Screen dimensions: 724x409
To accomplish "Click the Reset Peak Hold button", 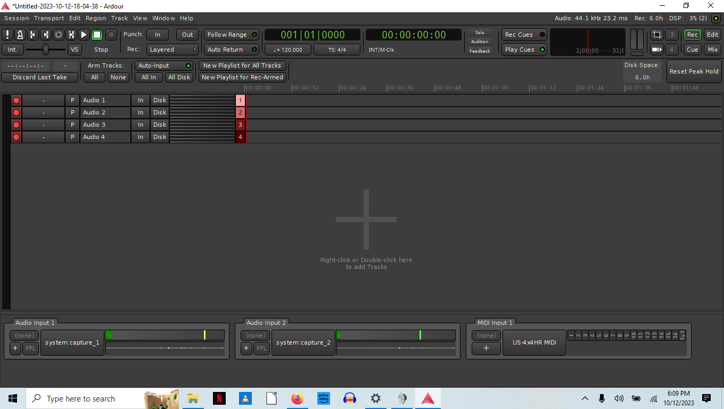I will (694, 71).
